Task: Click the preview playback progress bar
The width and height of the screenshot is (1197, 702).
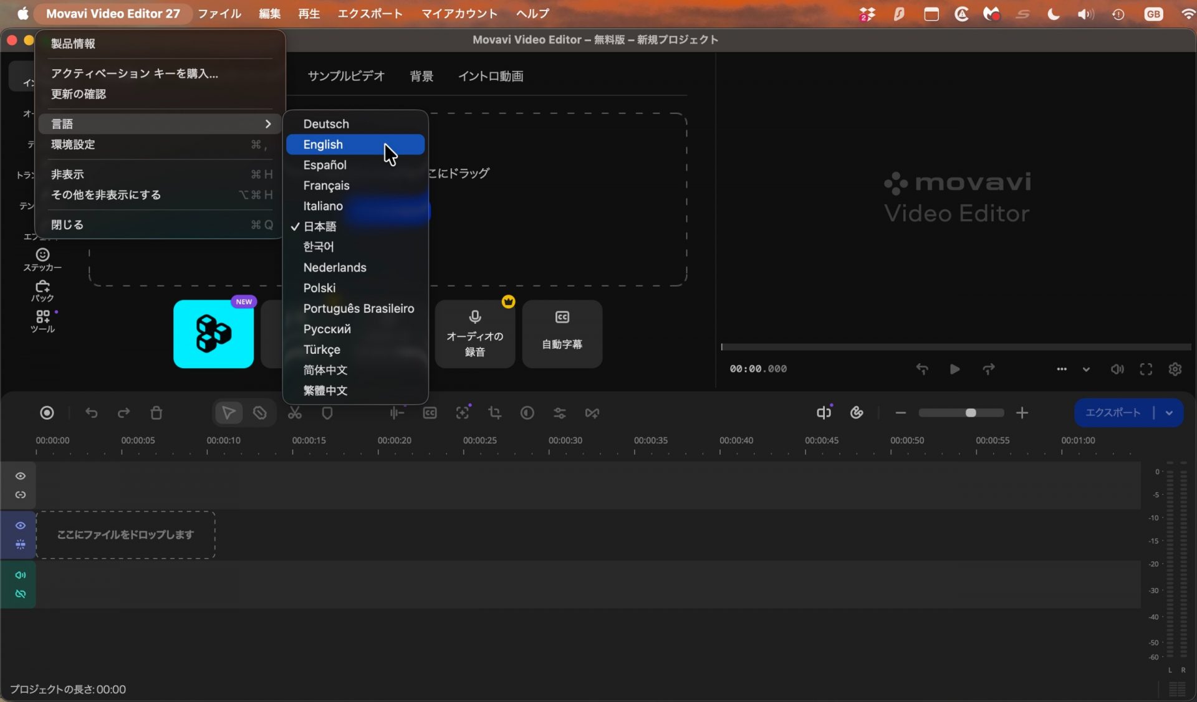Action: coord(956,346)
